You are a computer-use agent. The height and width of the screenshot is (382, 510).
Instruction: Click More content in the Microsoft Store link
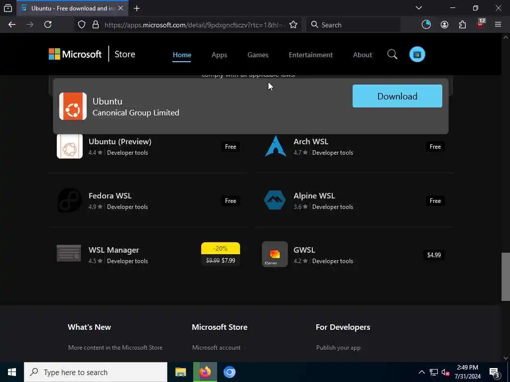point(115,348)
